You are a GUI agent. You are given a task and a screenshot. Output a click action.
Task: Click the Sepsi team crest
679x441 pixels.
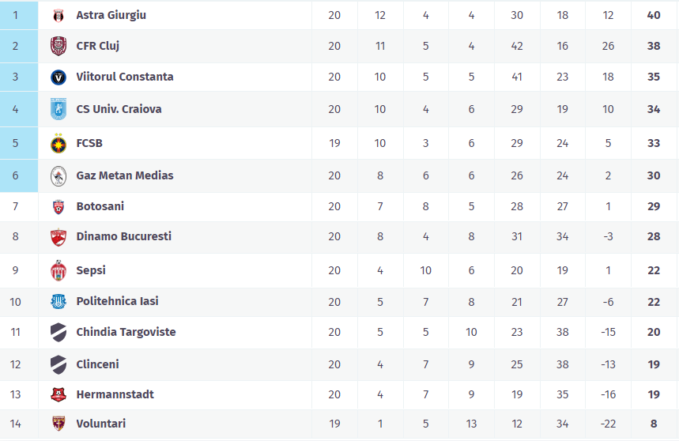click(x=58, y=270)
